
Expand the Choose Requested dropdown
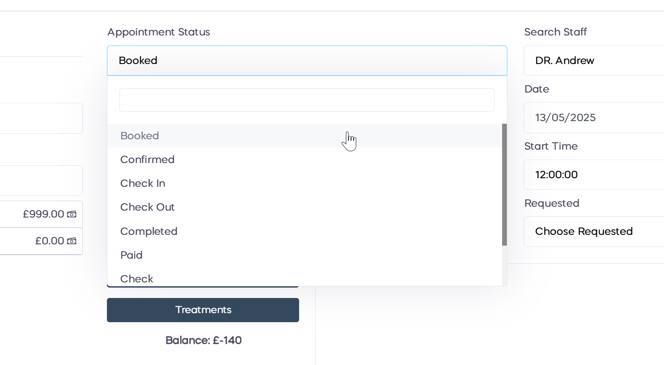pos(593,231)
